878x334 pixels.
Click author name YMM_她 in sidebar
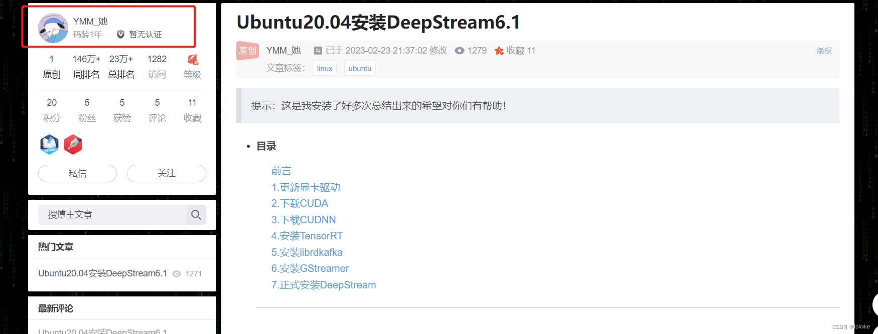pos(90,22)
